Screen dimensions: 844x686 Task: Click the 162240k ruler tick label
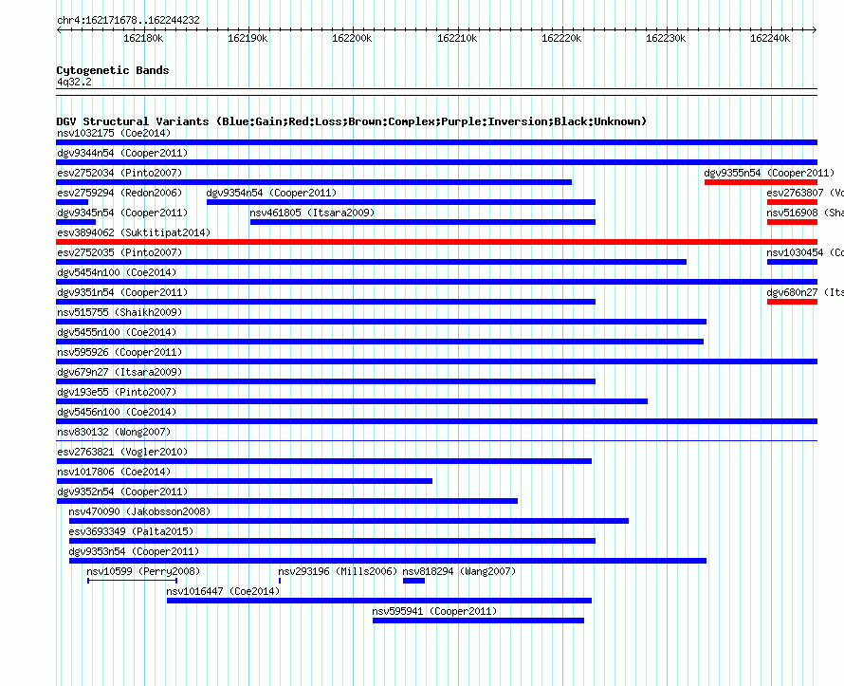tap(770, 38)
